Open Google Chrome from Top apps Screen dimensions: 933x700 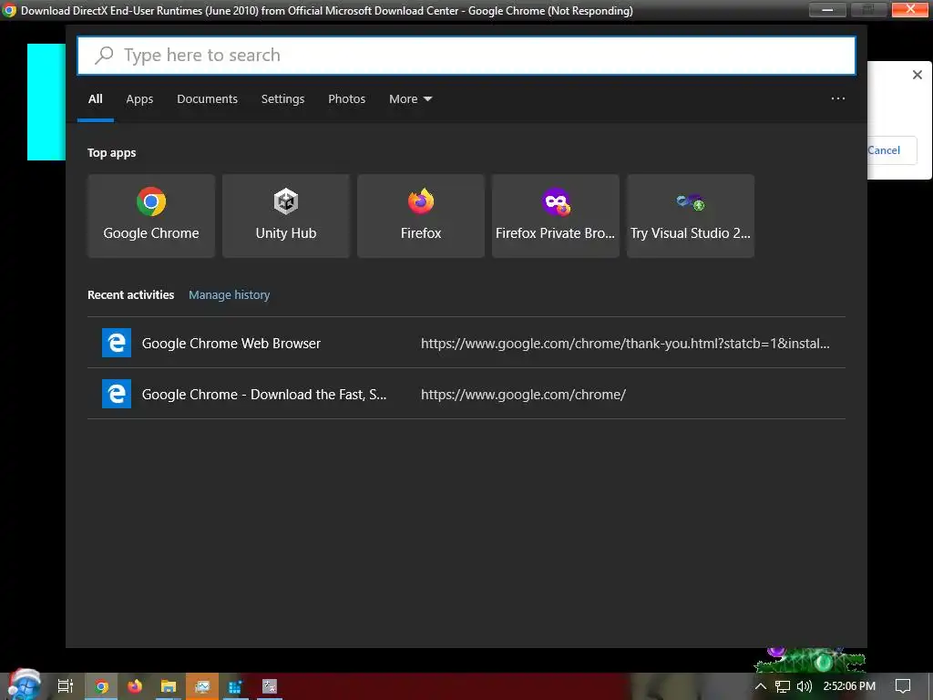tap(151, 215)
